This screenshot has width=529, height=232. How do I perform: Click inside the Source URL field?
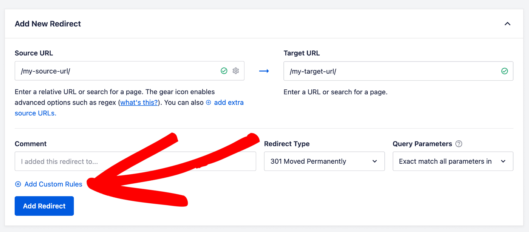113,71
